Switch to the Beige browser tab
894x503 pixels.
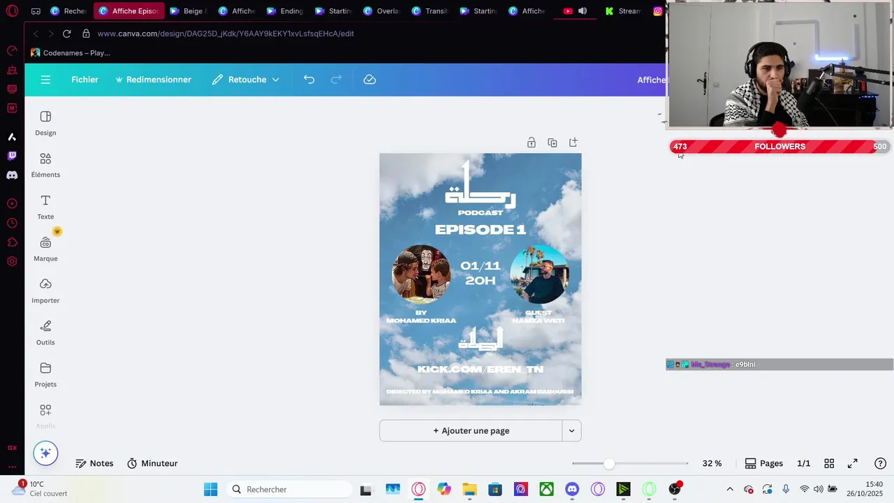coord(189,11)
